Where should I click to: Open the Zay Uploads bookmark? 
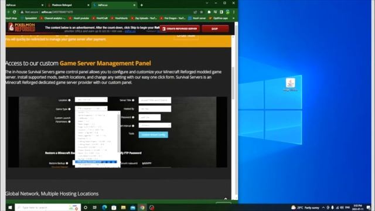144,18
